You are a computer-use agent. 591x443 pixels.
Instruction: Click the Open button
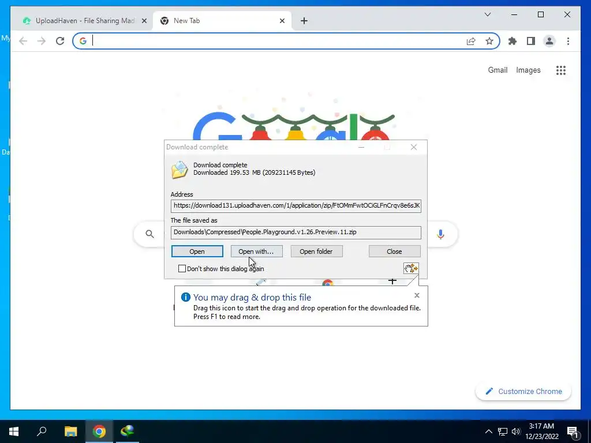coord(197,251)
